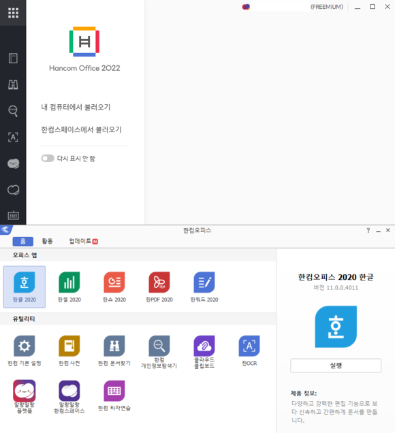Screen dimensions: 395x433
Task: Click the Hancom bird logo in title bar
Action: [6, 229]
